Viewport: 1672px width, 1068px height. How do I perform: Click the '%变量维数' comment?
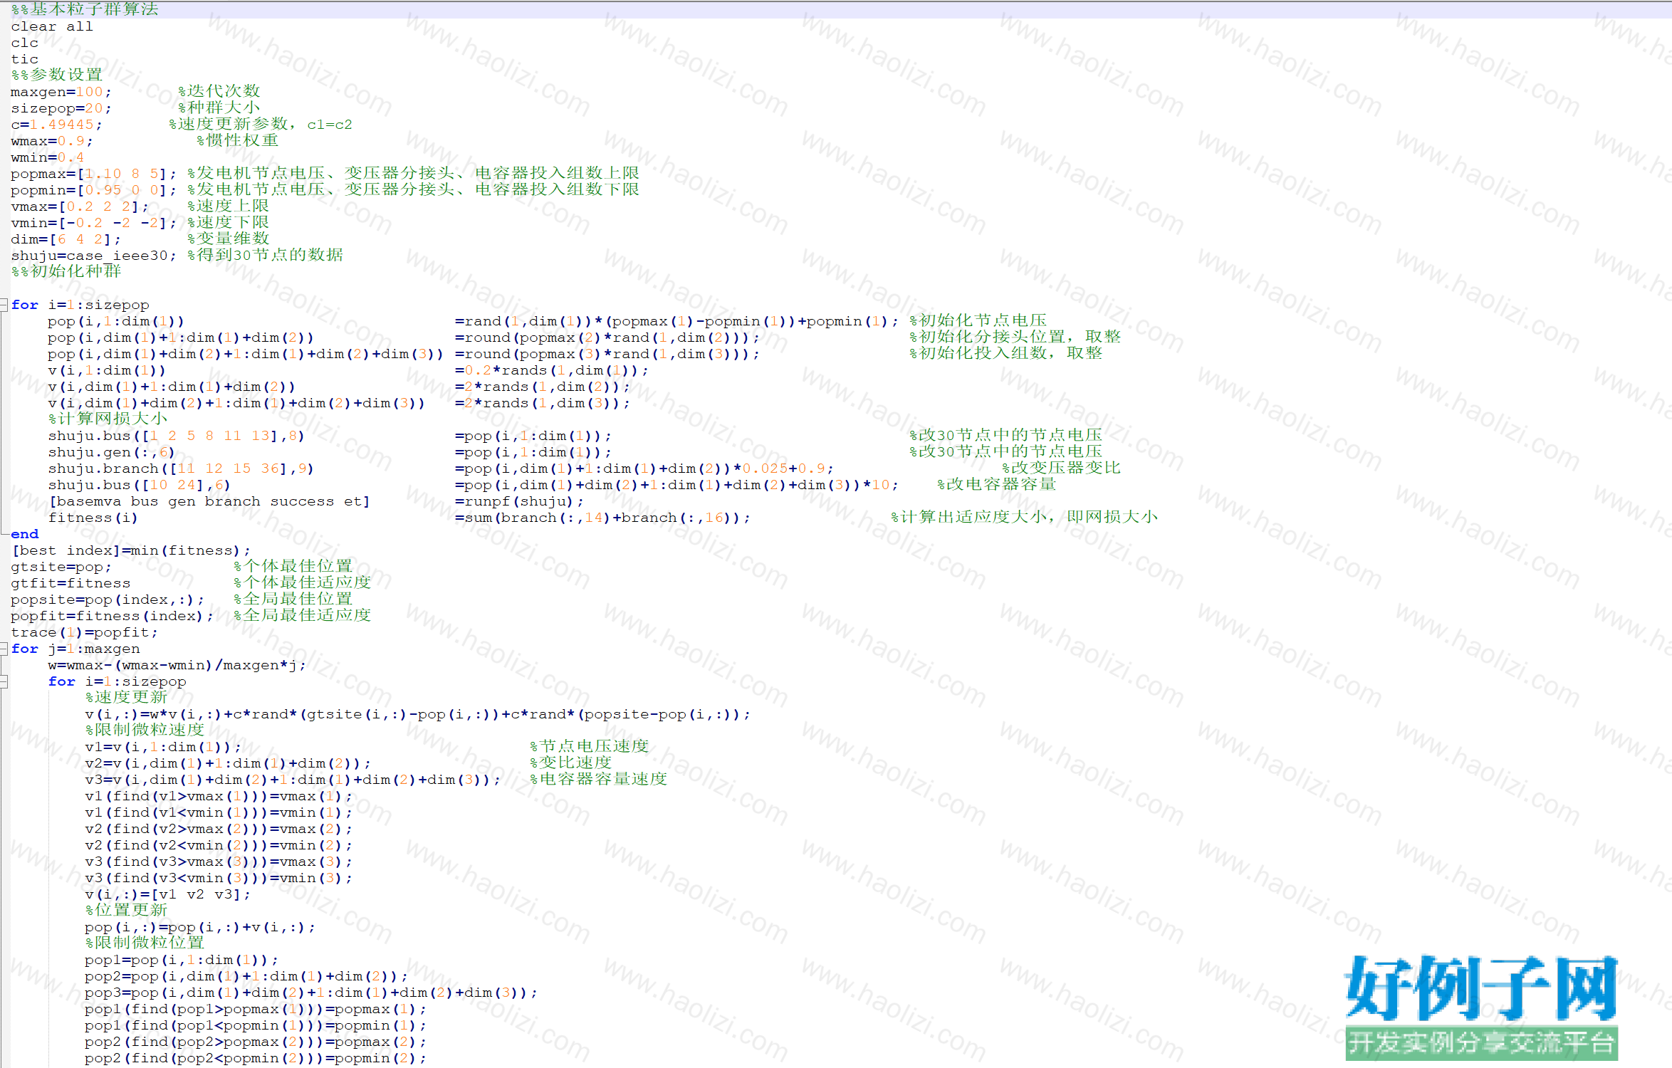click(229, 239)
